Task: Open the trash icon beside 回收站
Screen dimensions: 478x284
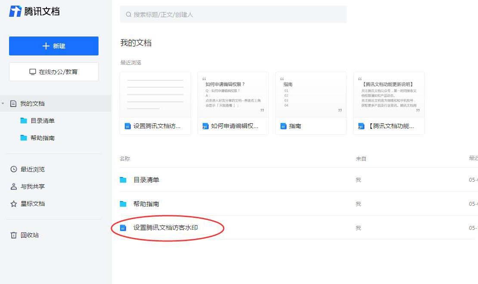Action: click(x=12, y=235)
